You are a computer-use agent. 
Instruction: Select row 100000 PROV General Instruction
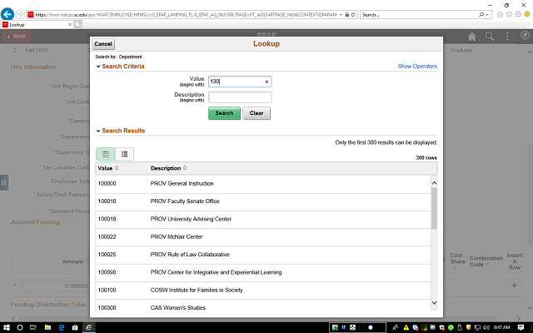pos(263,184)
